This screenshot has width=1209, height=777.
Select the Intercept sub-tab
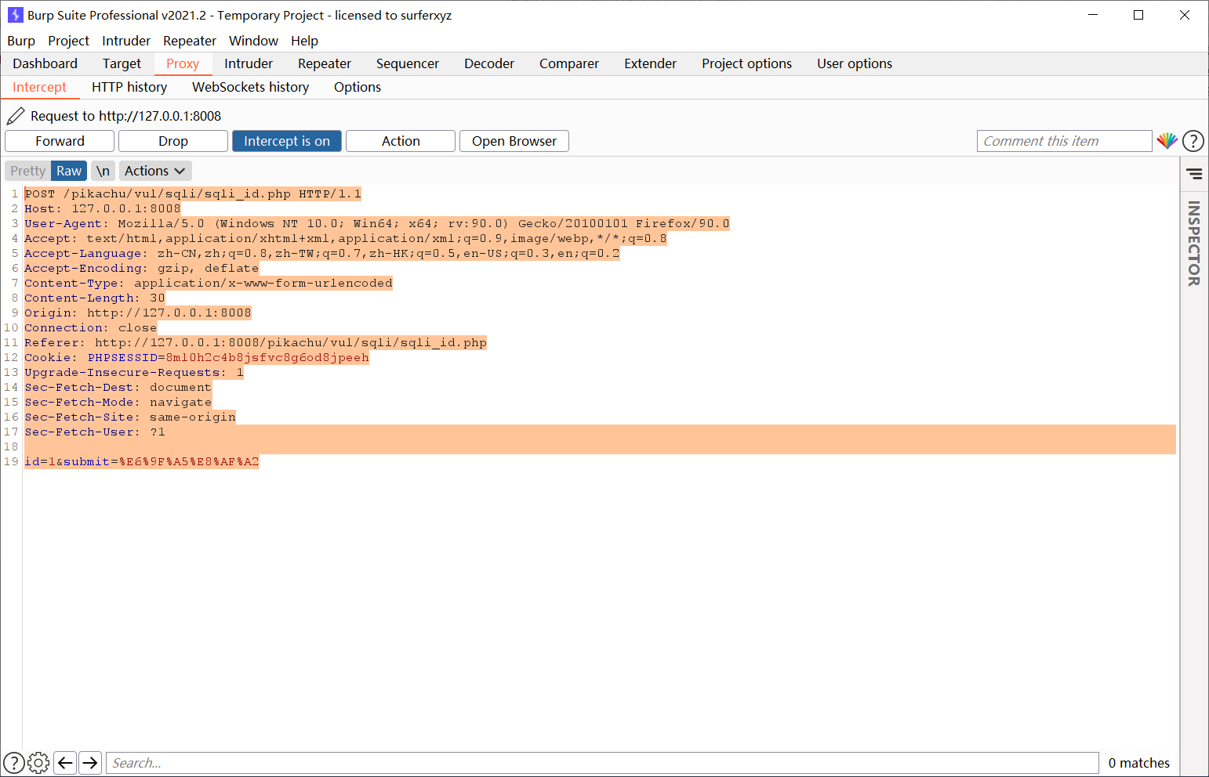[x=40, y=87]
